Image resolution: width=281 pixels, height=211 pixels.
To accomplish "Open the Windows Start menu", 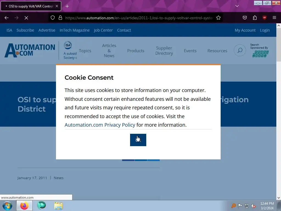I will click(x=7, y=206).
